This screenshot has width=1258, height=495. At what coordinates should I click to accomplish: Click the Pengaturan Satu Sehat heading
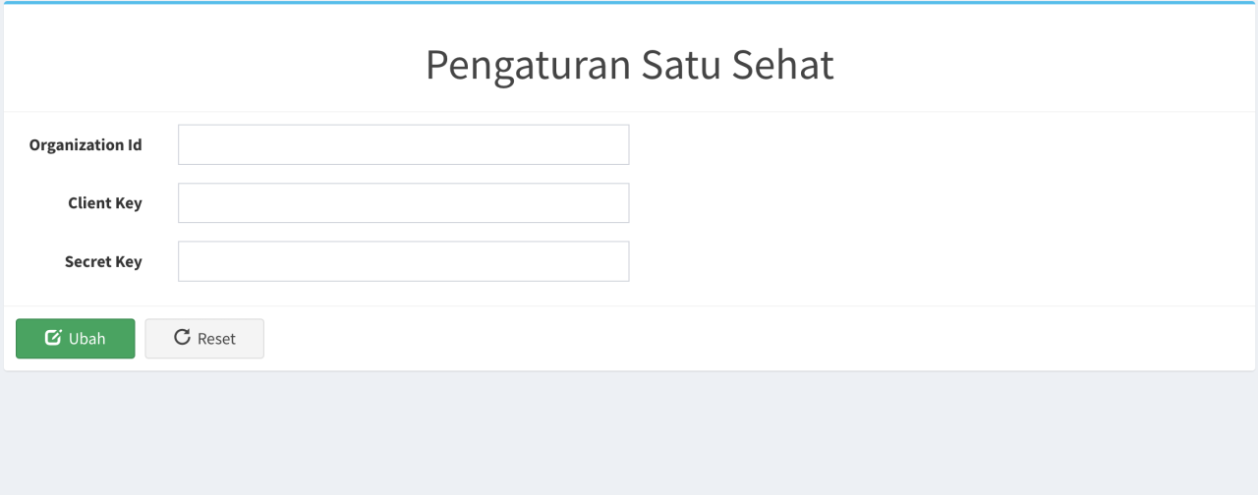pyautogui.click(x=629, y=65)
